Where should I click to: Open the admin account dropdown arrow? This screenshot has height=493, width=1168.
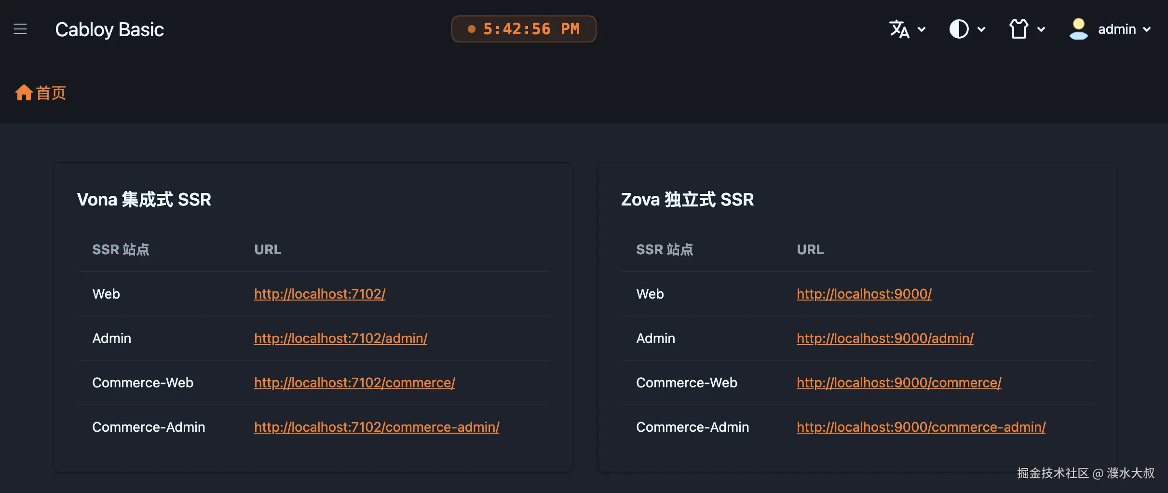point(1147,29)
